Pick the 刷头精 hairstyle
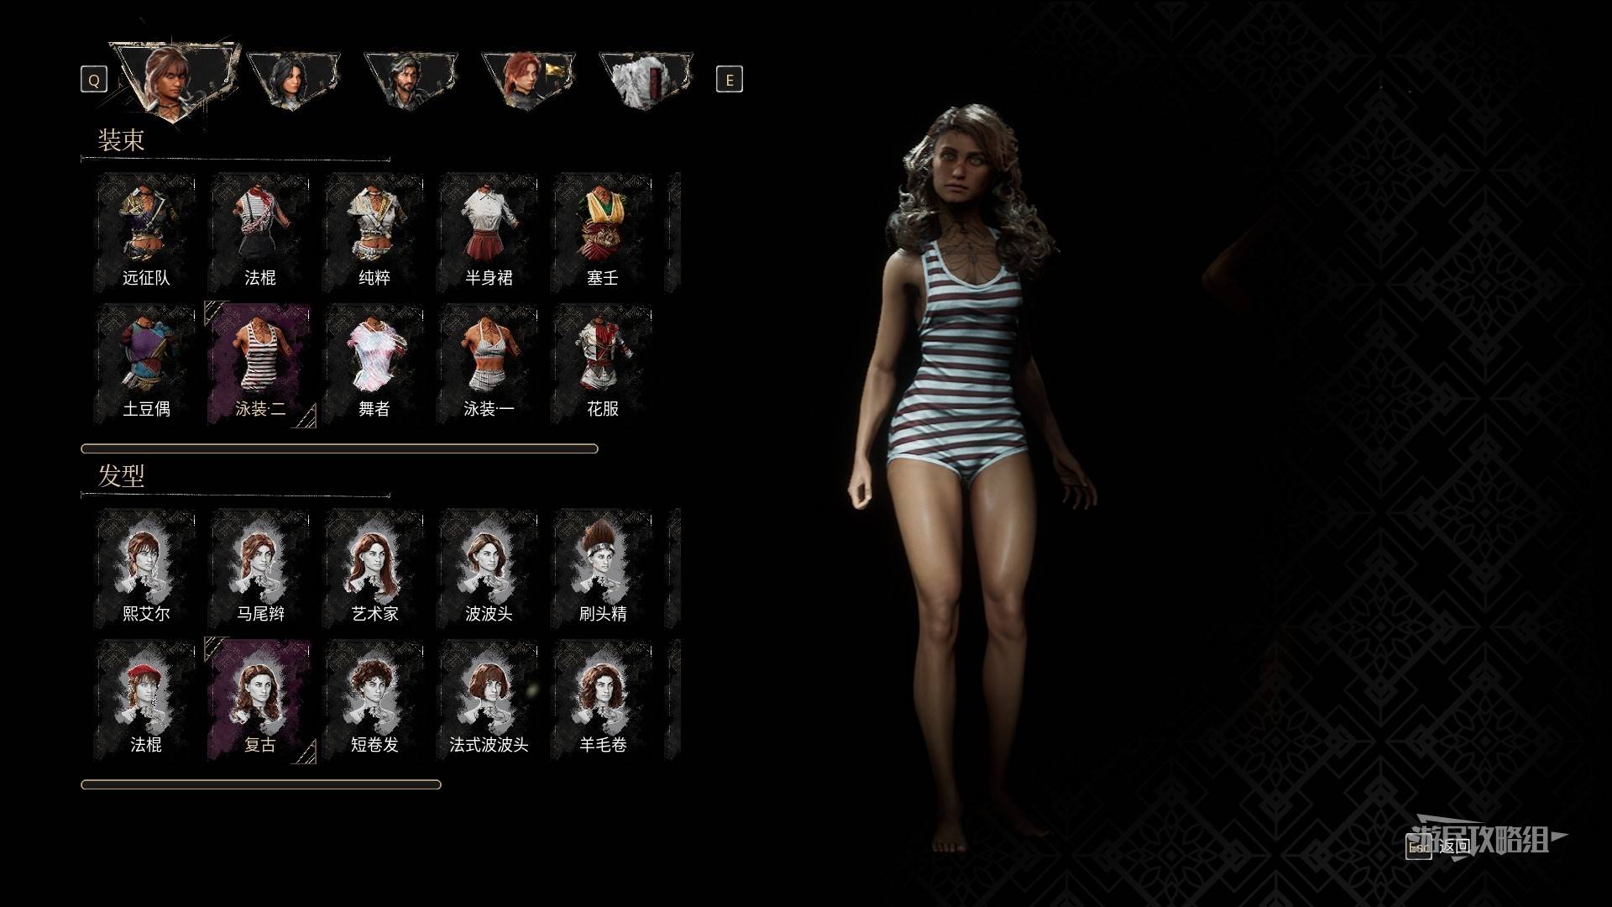The height and width of the screenshot is (907, 1612). pos(603,569)
